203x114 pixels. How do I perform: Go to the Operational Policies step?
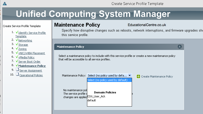[31, 75]
